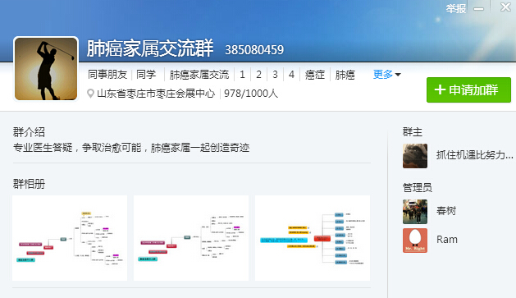Open admin 春树's avatar

pyautogui.click(x=415, y=212)
